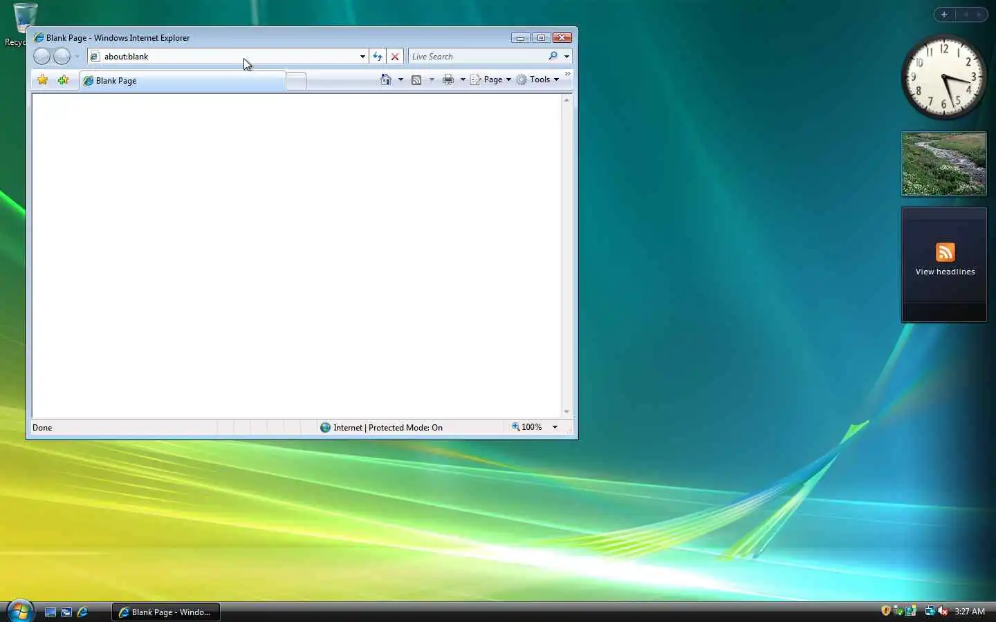This screenshot has width=996, height=622.
Task: Click the Done status bar text
Action: pos(42,428)
